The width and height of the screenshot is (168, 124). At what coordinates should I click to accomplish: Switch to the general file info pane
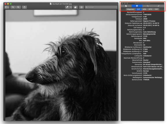coord(126,6)
